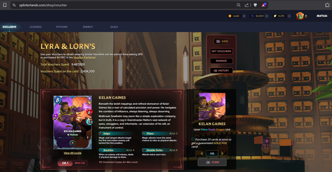Viewport: 332px width, 172px height.
Task: Open the Brave shields lion icon
Action: point(255,5)
